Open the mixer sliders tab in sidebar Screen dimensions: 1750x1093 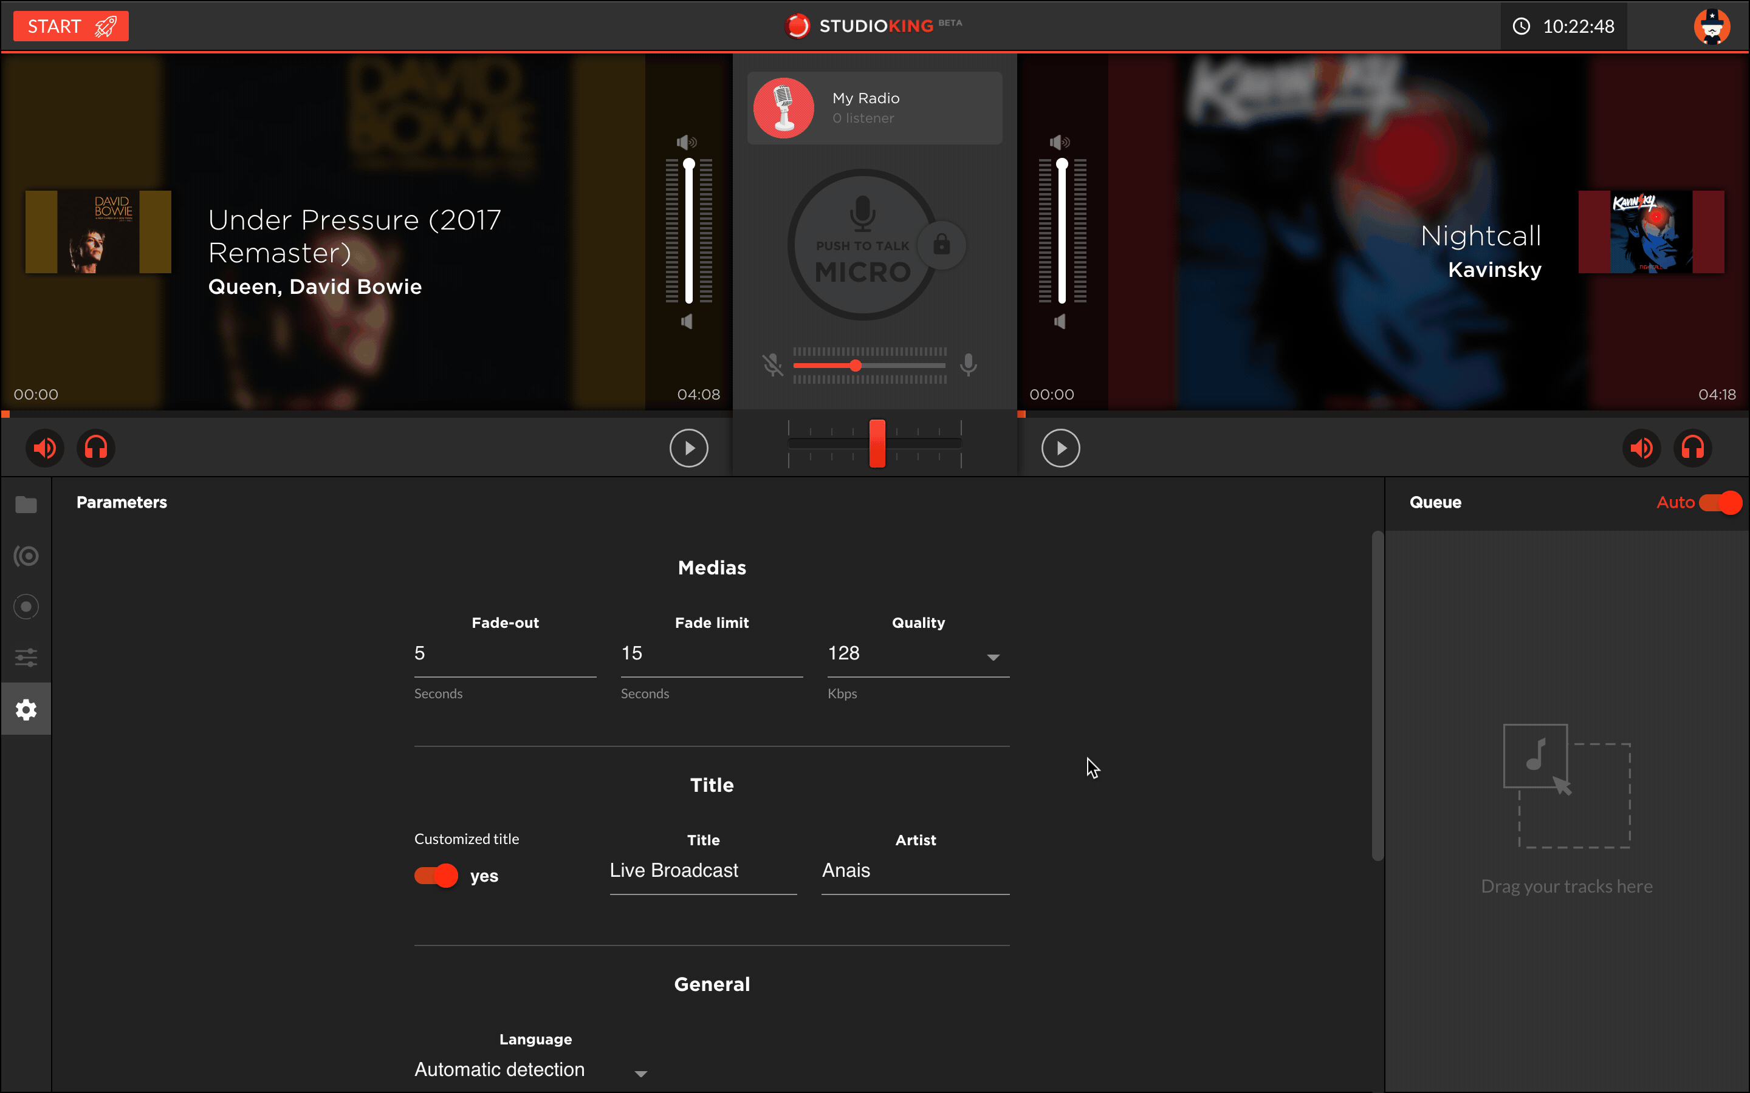(26, 658)
